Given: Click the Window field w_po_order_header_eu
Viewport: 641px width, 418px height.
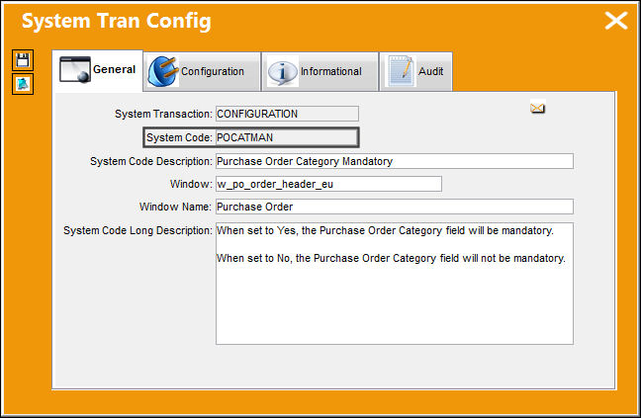Looking at the screenshot, I should [x=328, y=184].
